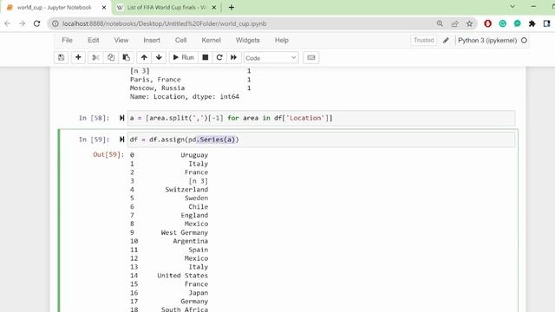This screenshot has height=312, width=555.
Task: Open the cell type Code dropdown
Action: (x=271, y=58)
